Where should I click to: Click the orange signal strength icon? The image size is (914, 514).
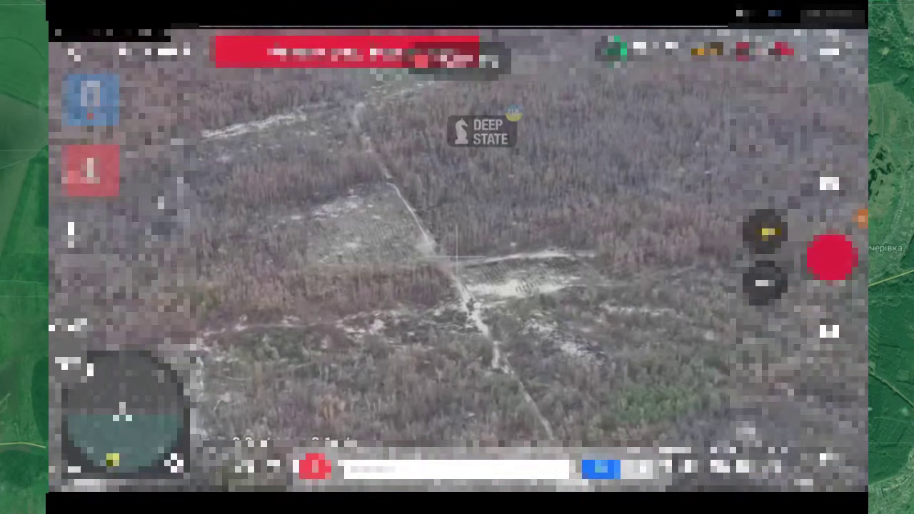707,49
